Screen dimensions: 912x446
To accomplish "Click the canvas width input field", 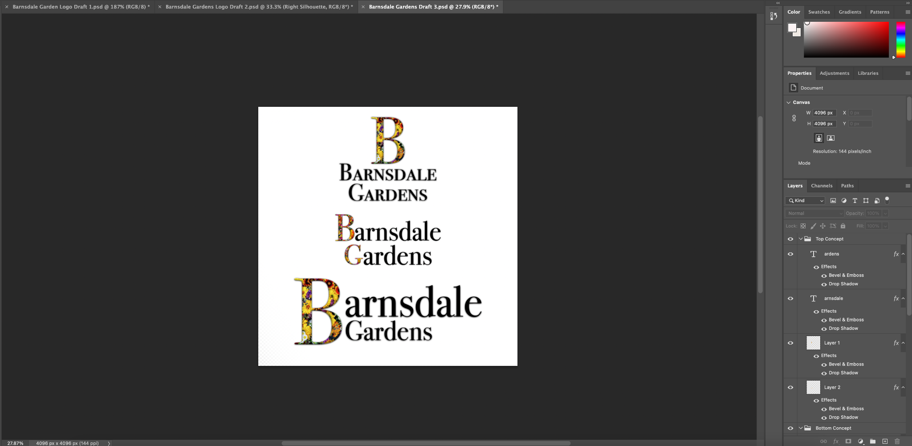I will 825,113.
